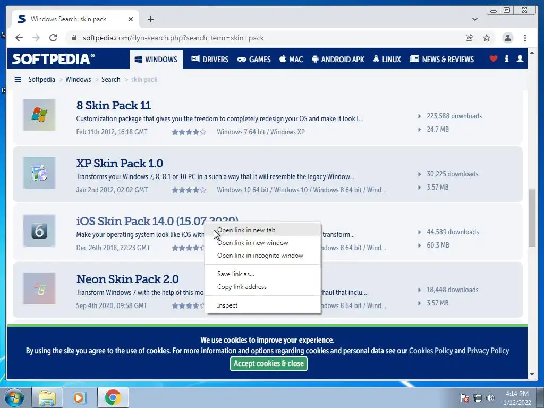Click the 8 Skin Pack 11 thumbnail
Viewport: 544px width, 408px height.
tap(39, 115)
